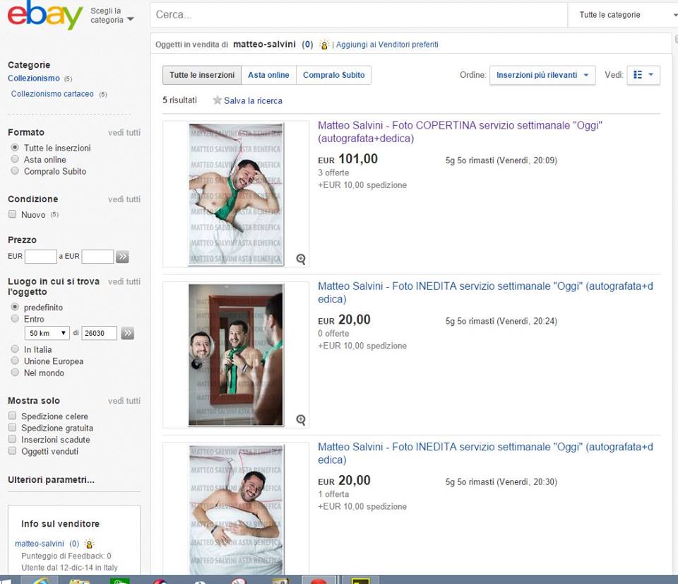The width and height of the screenshot is (678, 584).
Task: Submit the price range with the arrow button
Action: (x=122, y=257)
